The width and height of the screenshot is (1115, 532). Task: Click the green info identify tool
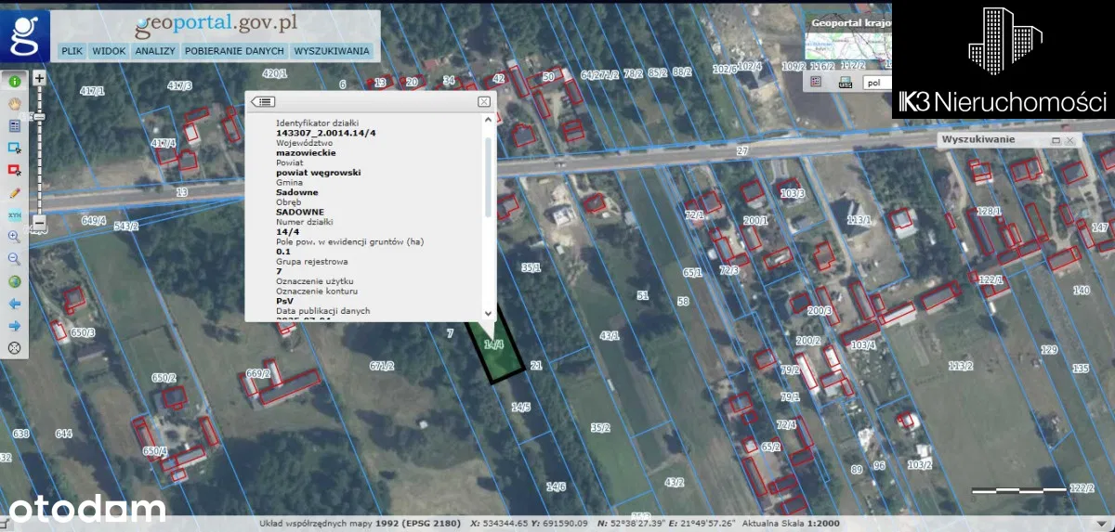click(x=15, y=81)
